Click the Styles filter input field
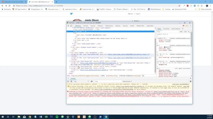Image resolution: width=213 pixels, height=119 pixels. click(168, 32)
